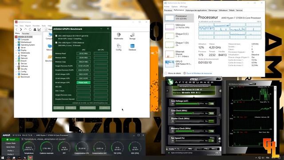Image resolution: width=284 pixels, height=160 pixels.
Task: Click Moins de détails in Task Manager
Action: [x=173, y=73]
